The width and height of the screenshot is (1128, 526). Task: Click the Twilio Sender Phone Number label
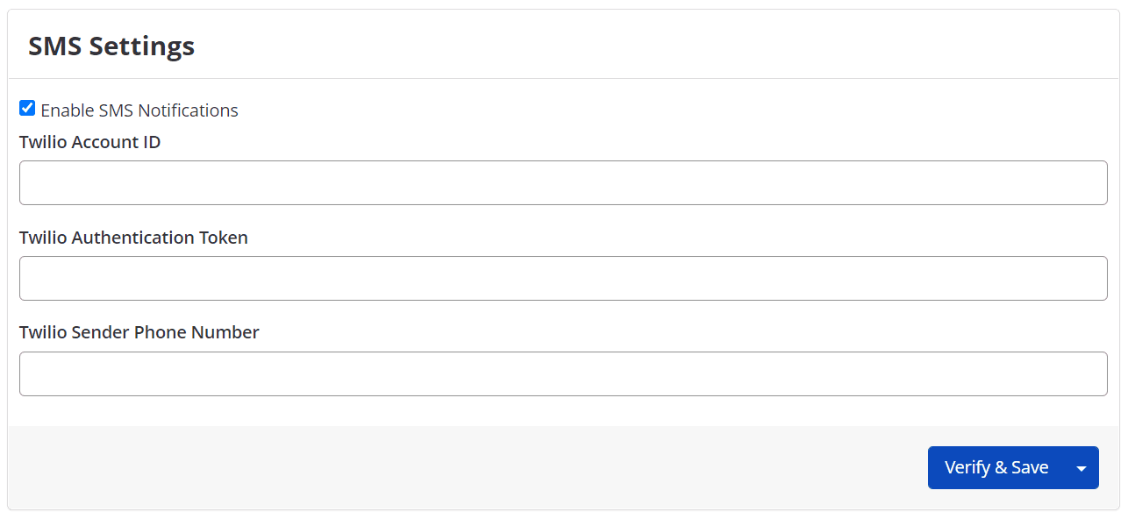[139, 332]
